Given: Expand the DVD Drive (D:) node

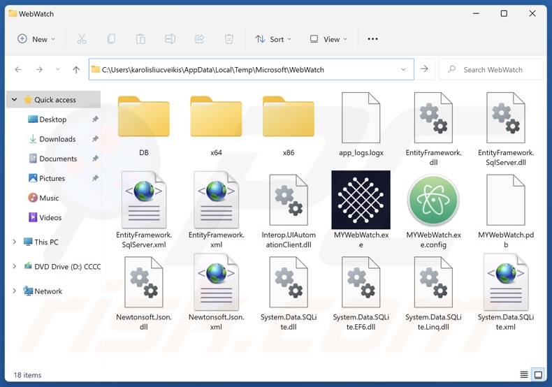Looking at the screenshot, I should coord(15,267).
